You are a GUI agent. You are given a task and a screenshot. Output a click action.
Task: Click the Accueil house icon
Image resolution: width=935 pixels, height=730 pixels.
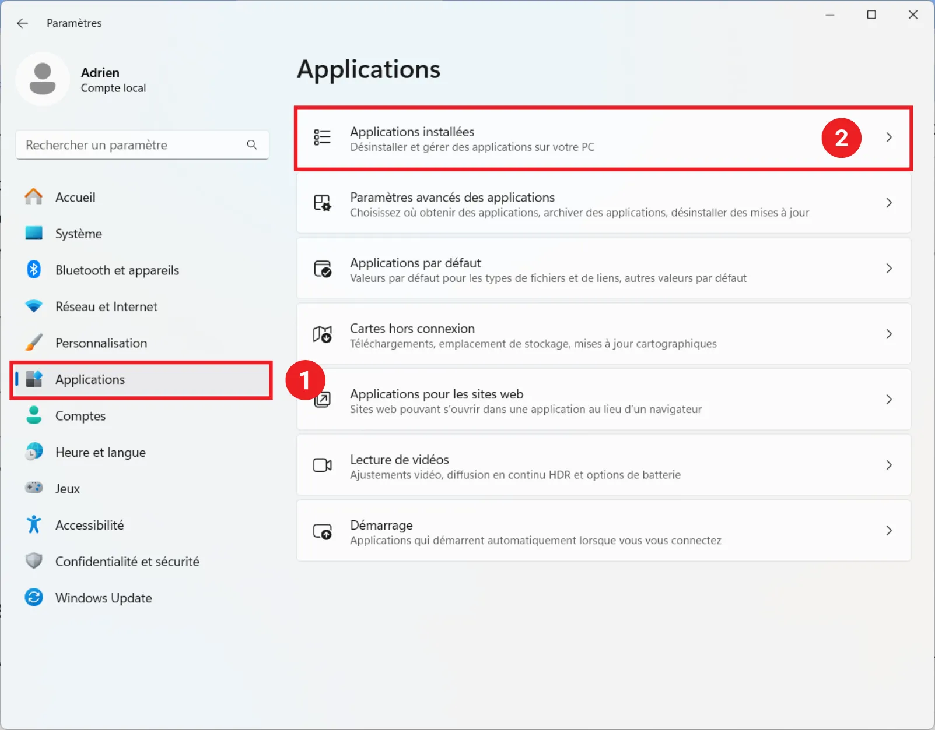pos(34,197)
